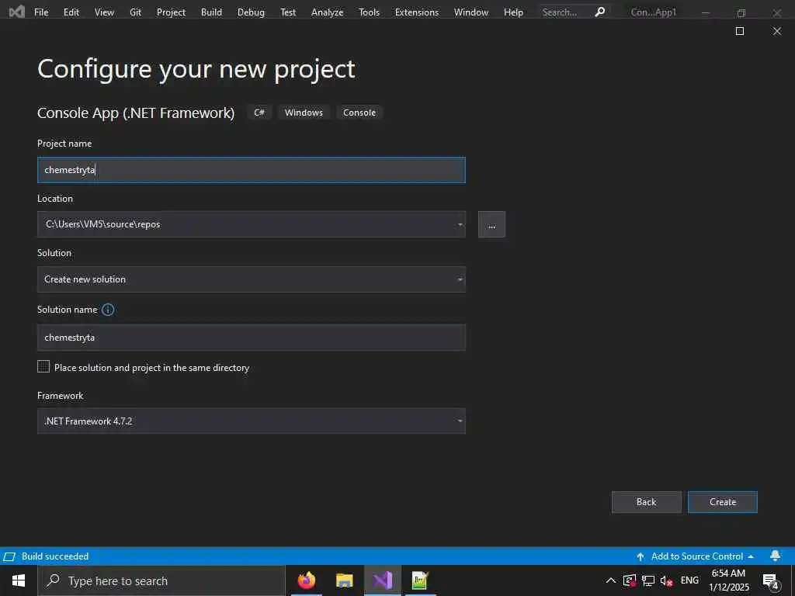Click the Solution name text field
Image resolution: width=795 pixels, height=596 pixels.
252,338
